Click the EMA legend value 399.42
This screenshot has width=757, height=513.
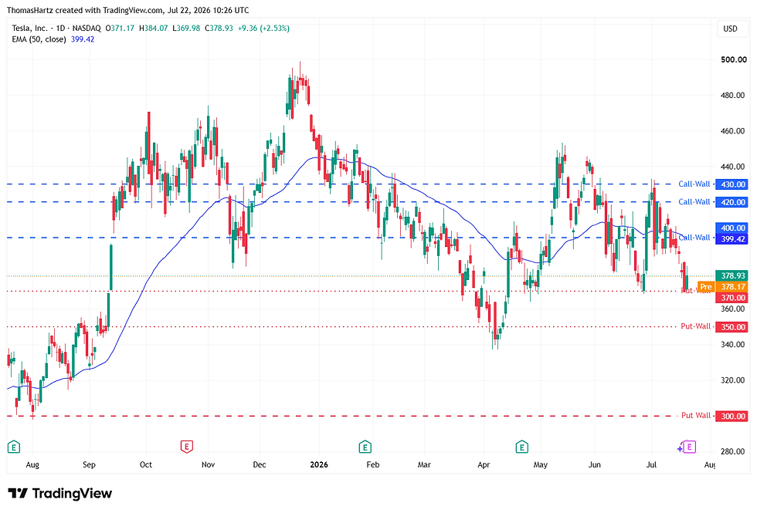pyautogui.click(x=83, y=39)
